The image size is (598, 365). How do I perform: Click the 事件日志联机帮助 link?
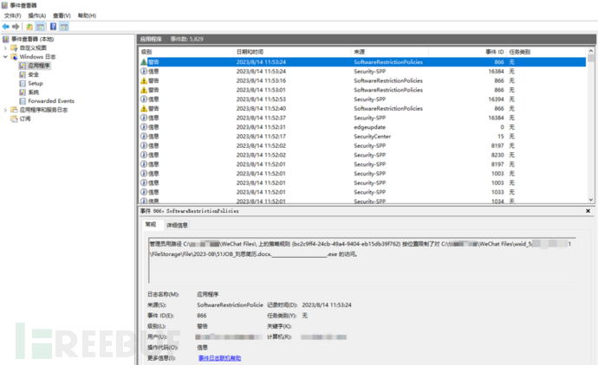219,357
